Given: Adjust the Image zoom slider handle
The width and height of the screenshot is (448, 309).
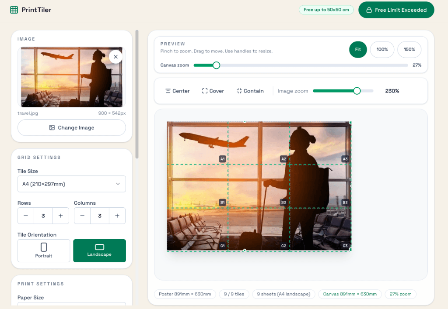Looking at the screenshot, I should pos(357,91).
